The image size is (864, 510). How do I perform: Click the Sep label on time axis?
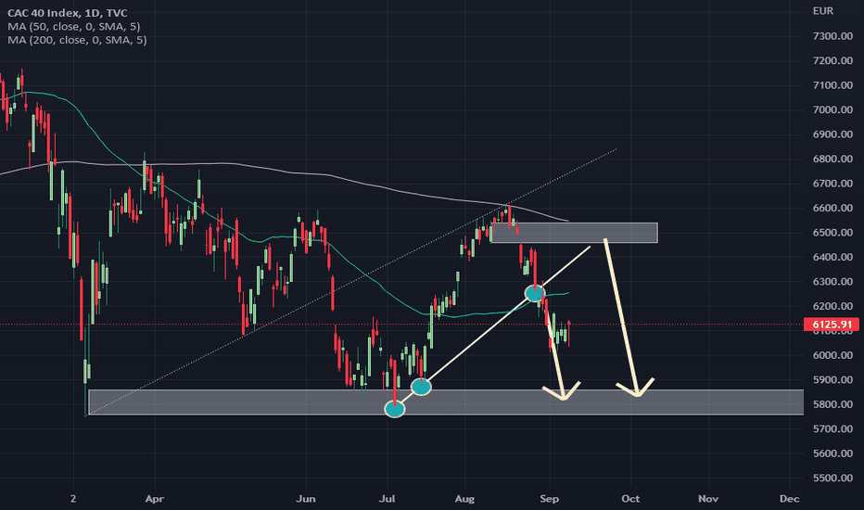550,499
